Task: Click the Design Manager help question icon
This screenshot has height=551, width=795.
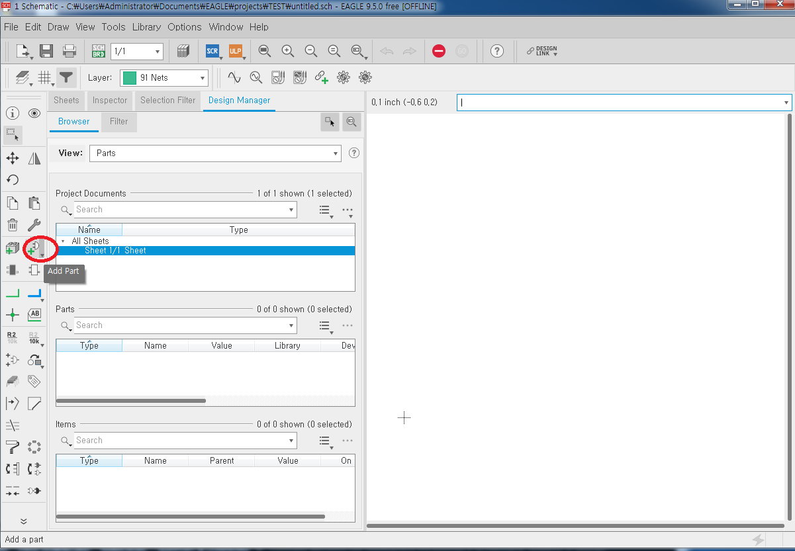Action: (x=354, y=153)
